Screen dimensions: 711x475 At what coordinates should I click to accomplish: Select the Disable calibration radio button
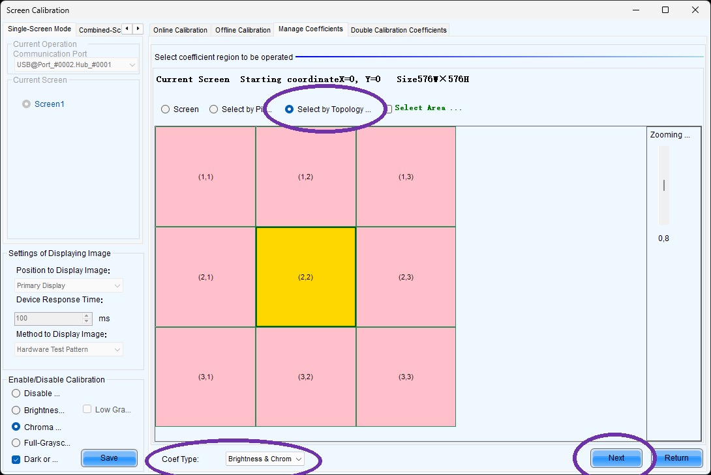coord(16,393)
